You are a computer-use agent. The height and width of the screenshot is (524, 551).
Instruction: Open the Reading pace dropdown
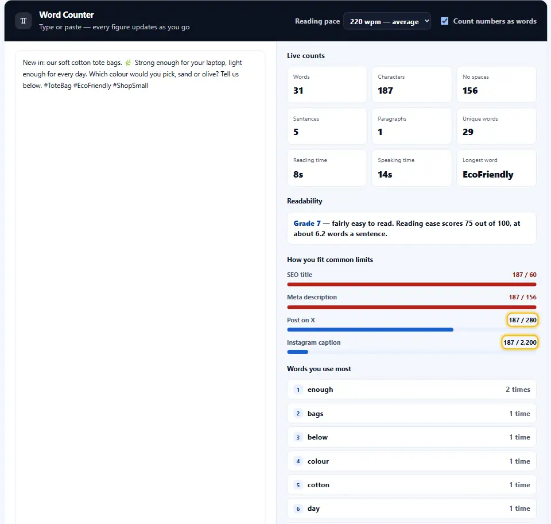coord(387,21)
